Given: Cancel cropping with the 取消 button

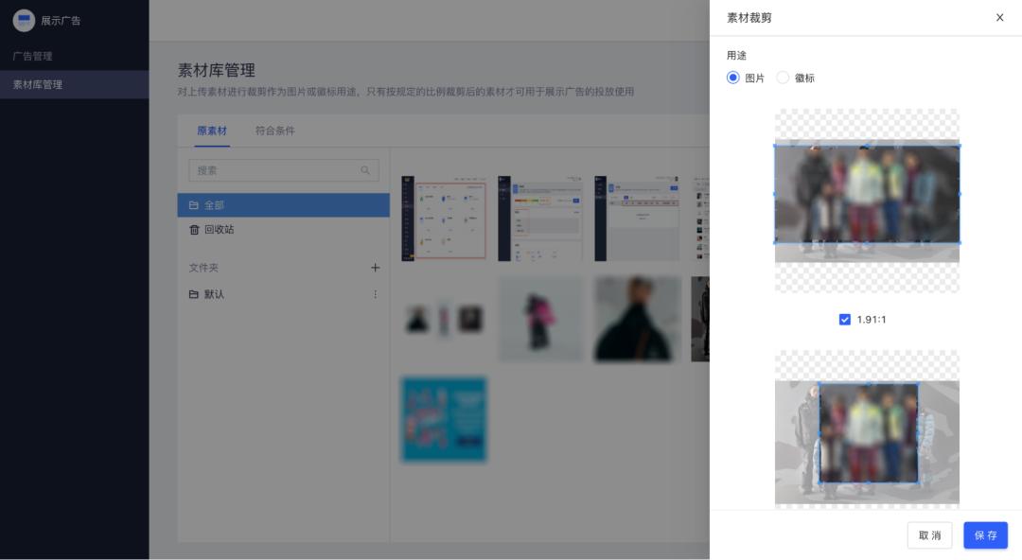Looking at the screenshot, I should [930, 535].
